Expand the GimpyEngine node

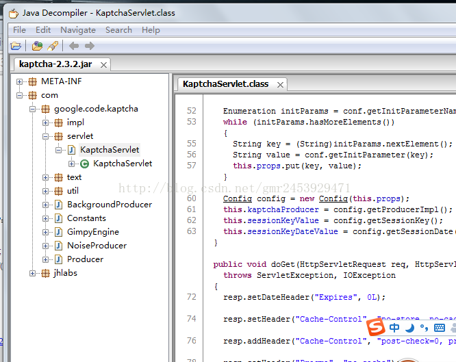coord(45,232)
